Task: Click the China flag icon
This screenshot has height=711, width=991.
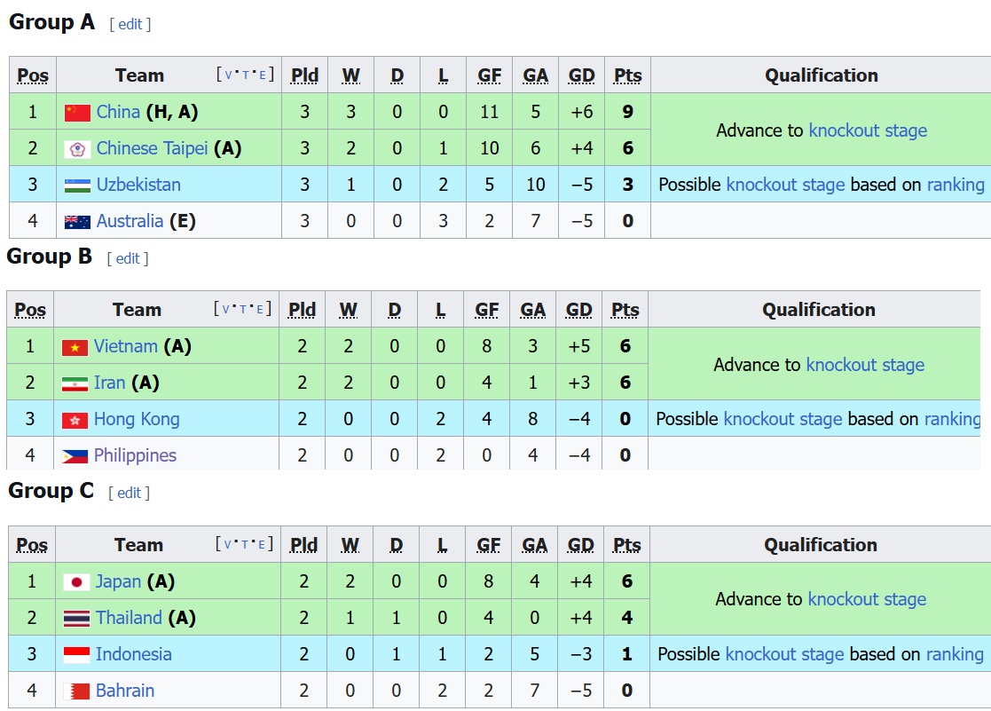Action: 77,113
